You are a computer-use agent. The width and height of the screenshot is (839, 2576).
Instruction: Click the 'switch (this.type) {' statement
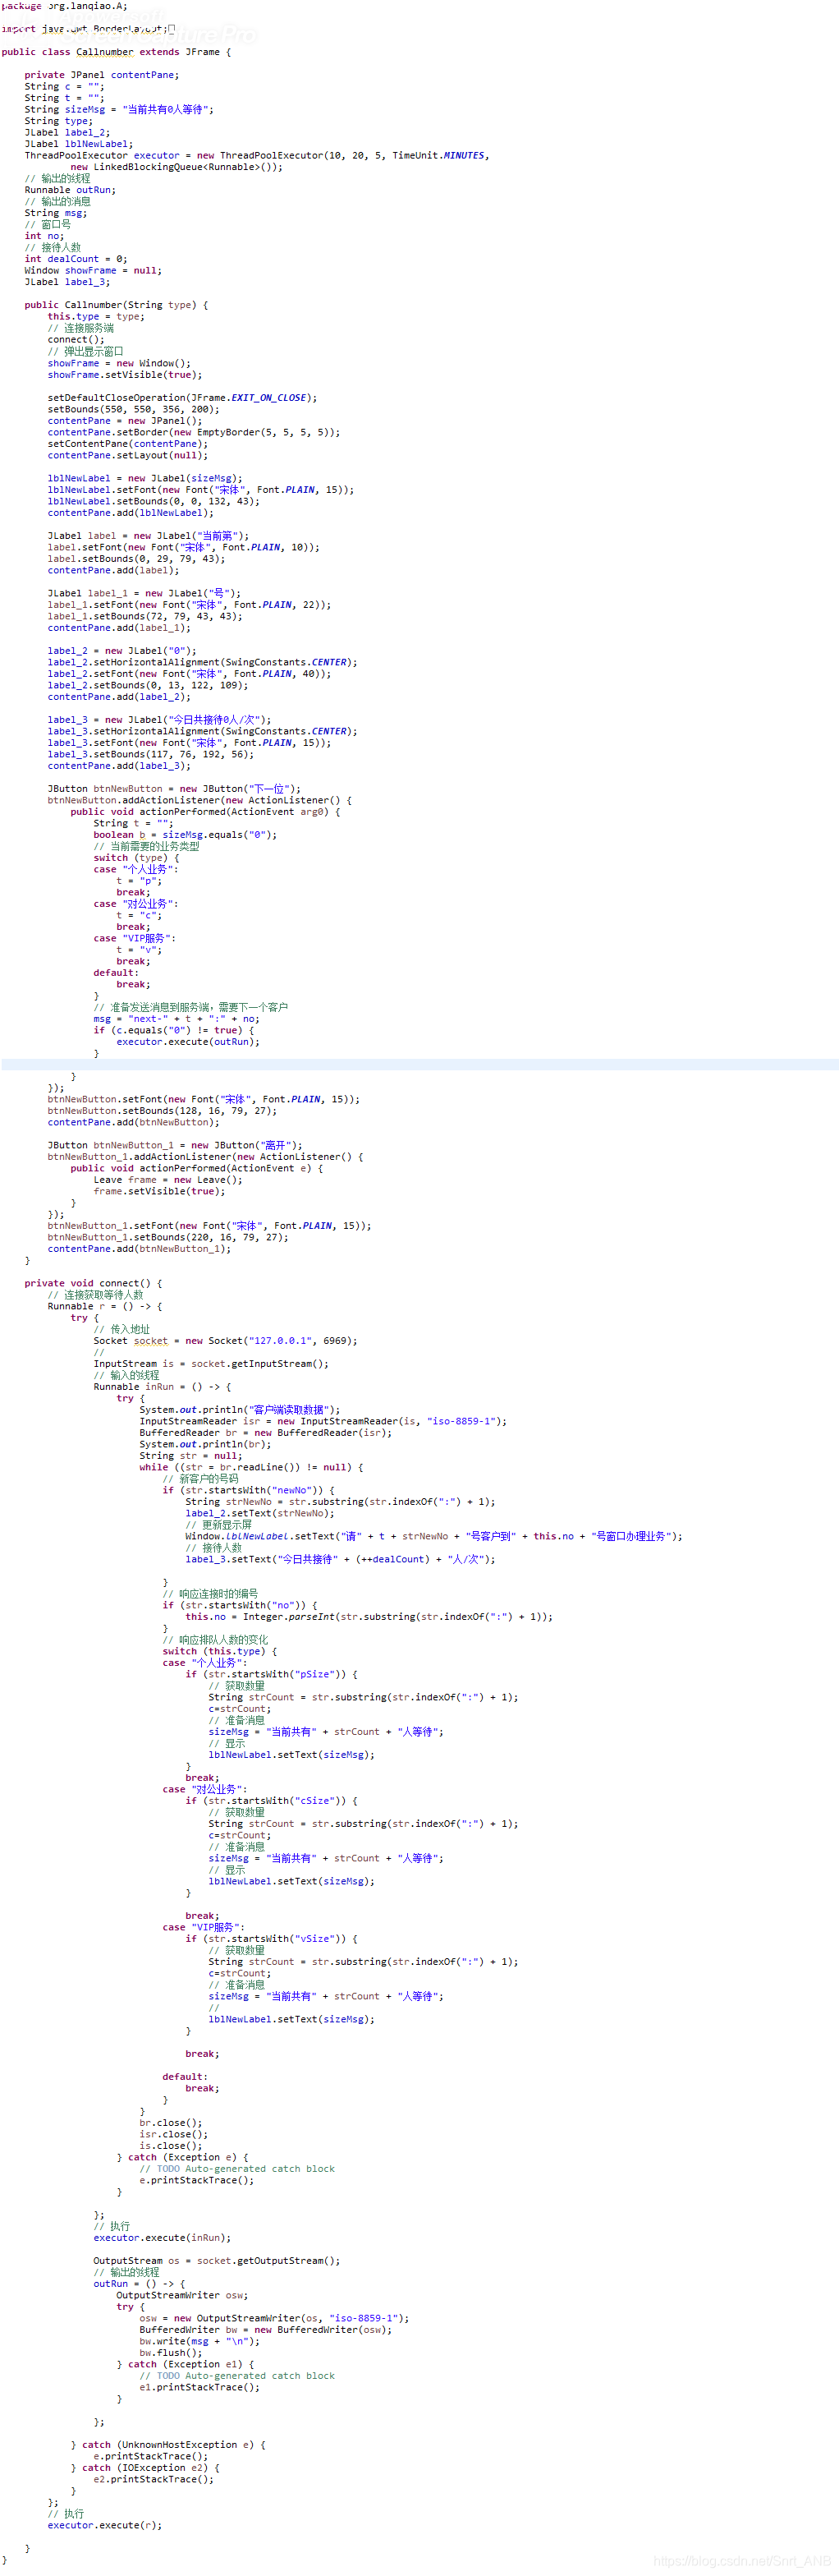click(220, 1651)
